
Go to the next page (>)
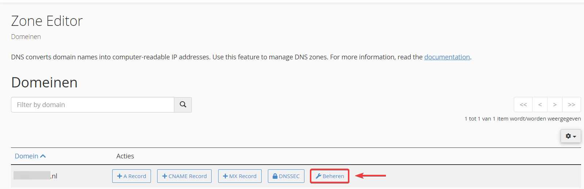[555, 105]
